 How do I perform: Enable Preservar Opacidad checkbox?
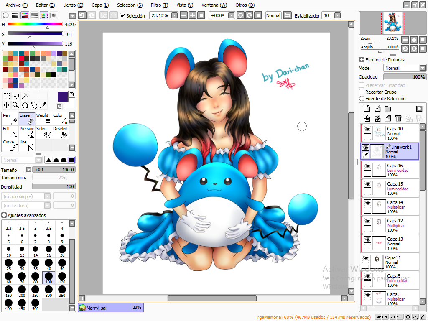(x=362, y=85)
